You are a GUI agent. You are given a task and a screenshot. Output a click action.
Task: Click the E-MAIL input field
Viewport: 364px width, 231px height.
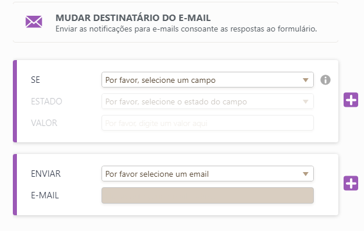click(208, 195)
